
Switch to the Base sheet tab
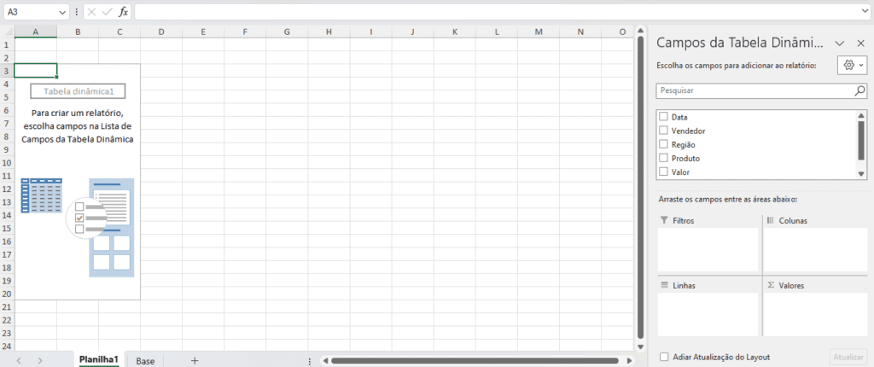click(145, 361)
